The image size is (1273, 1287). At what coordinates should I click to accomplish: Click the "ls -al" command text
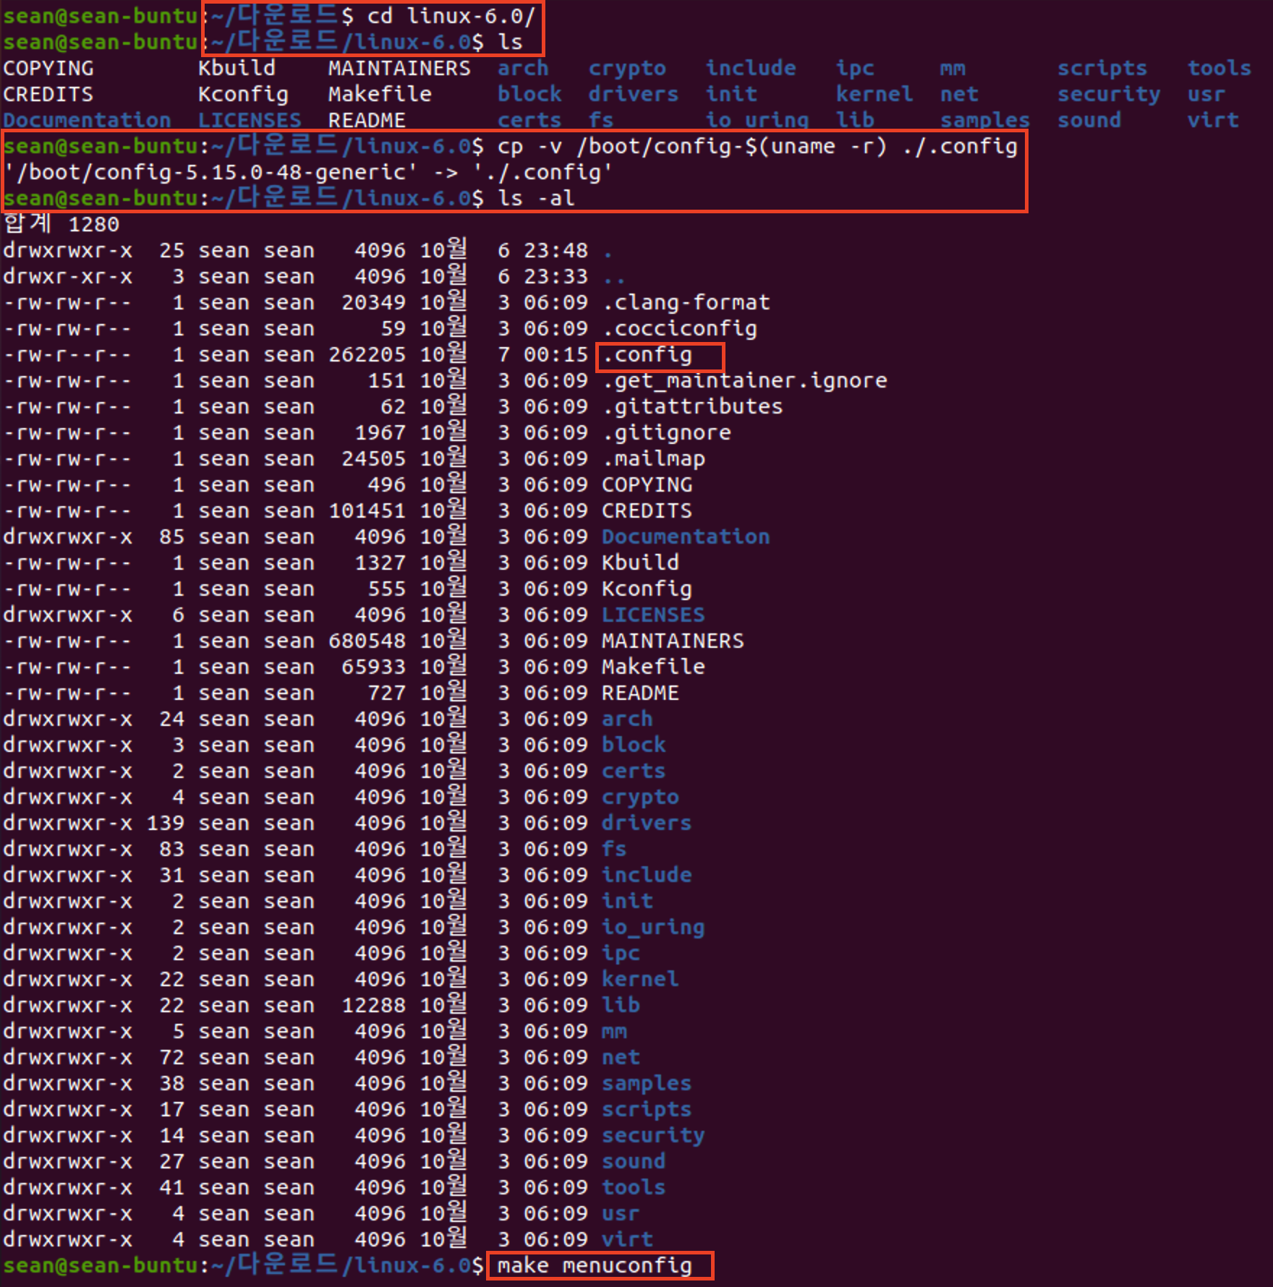coord(536,198)
